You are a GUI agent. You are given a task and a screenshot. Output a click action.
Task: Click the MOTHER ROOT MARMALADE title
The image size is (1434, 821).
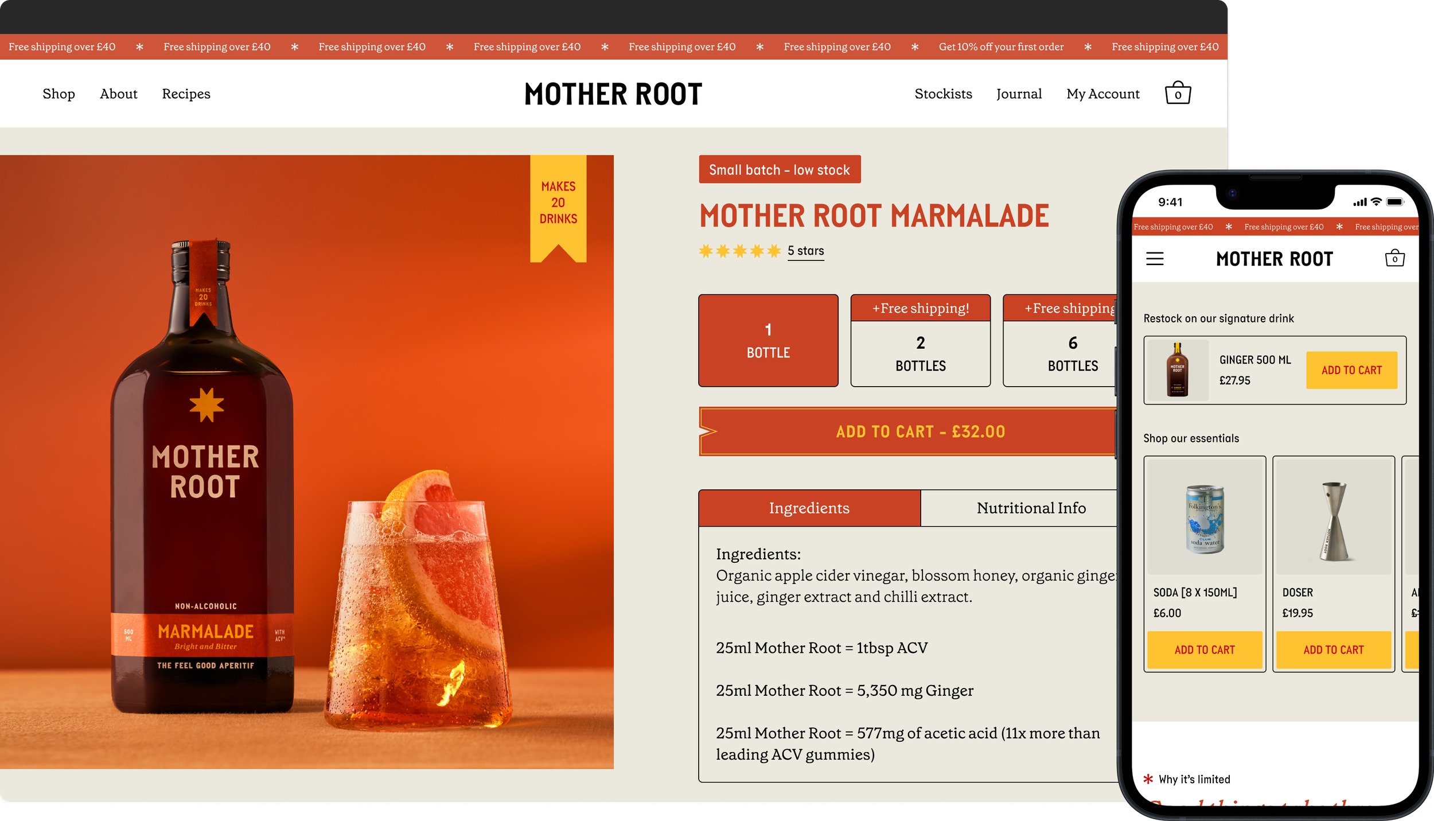click(874, 216)
